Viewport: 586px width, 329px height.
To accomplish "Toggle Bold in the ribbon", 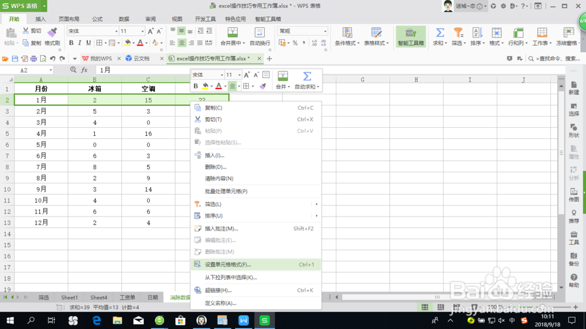I will [x=71, y=43].
